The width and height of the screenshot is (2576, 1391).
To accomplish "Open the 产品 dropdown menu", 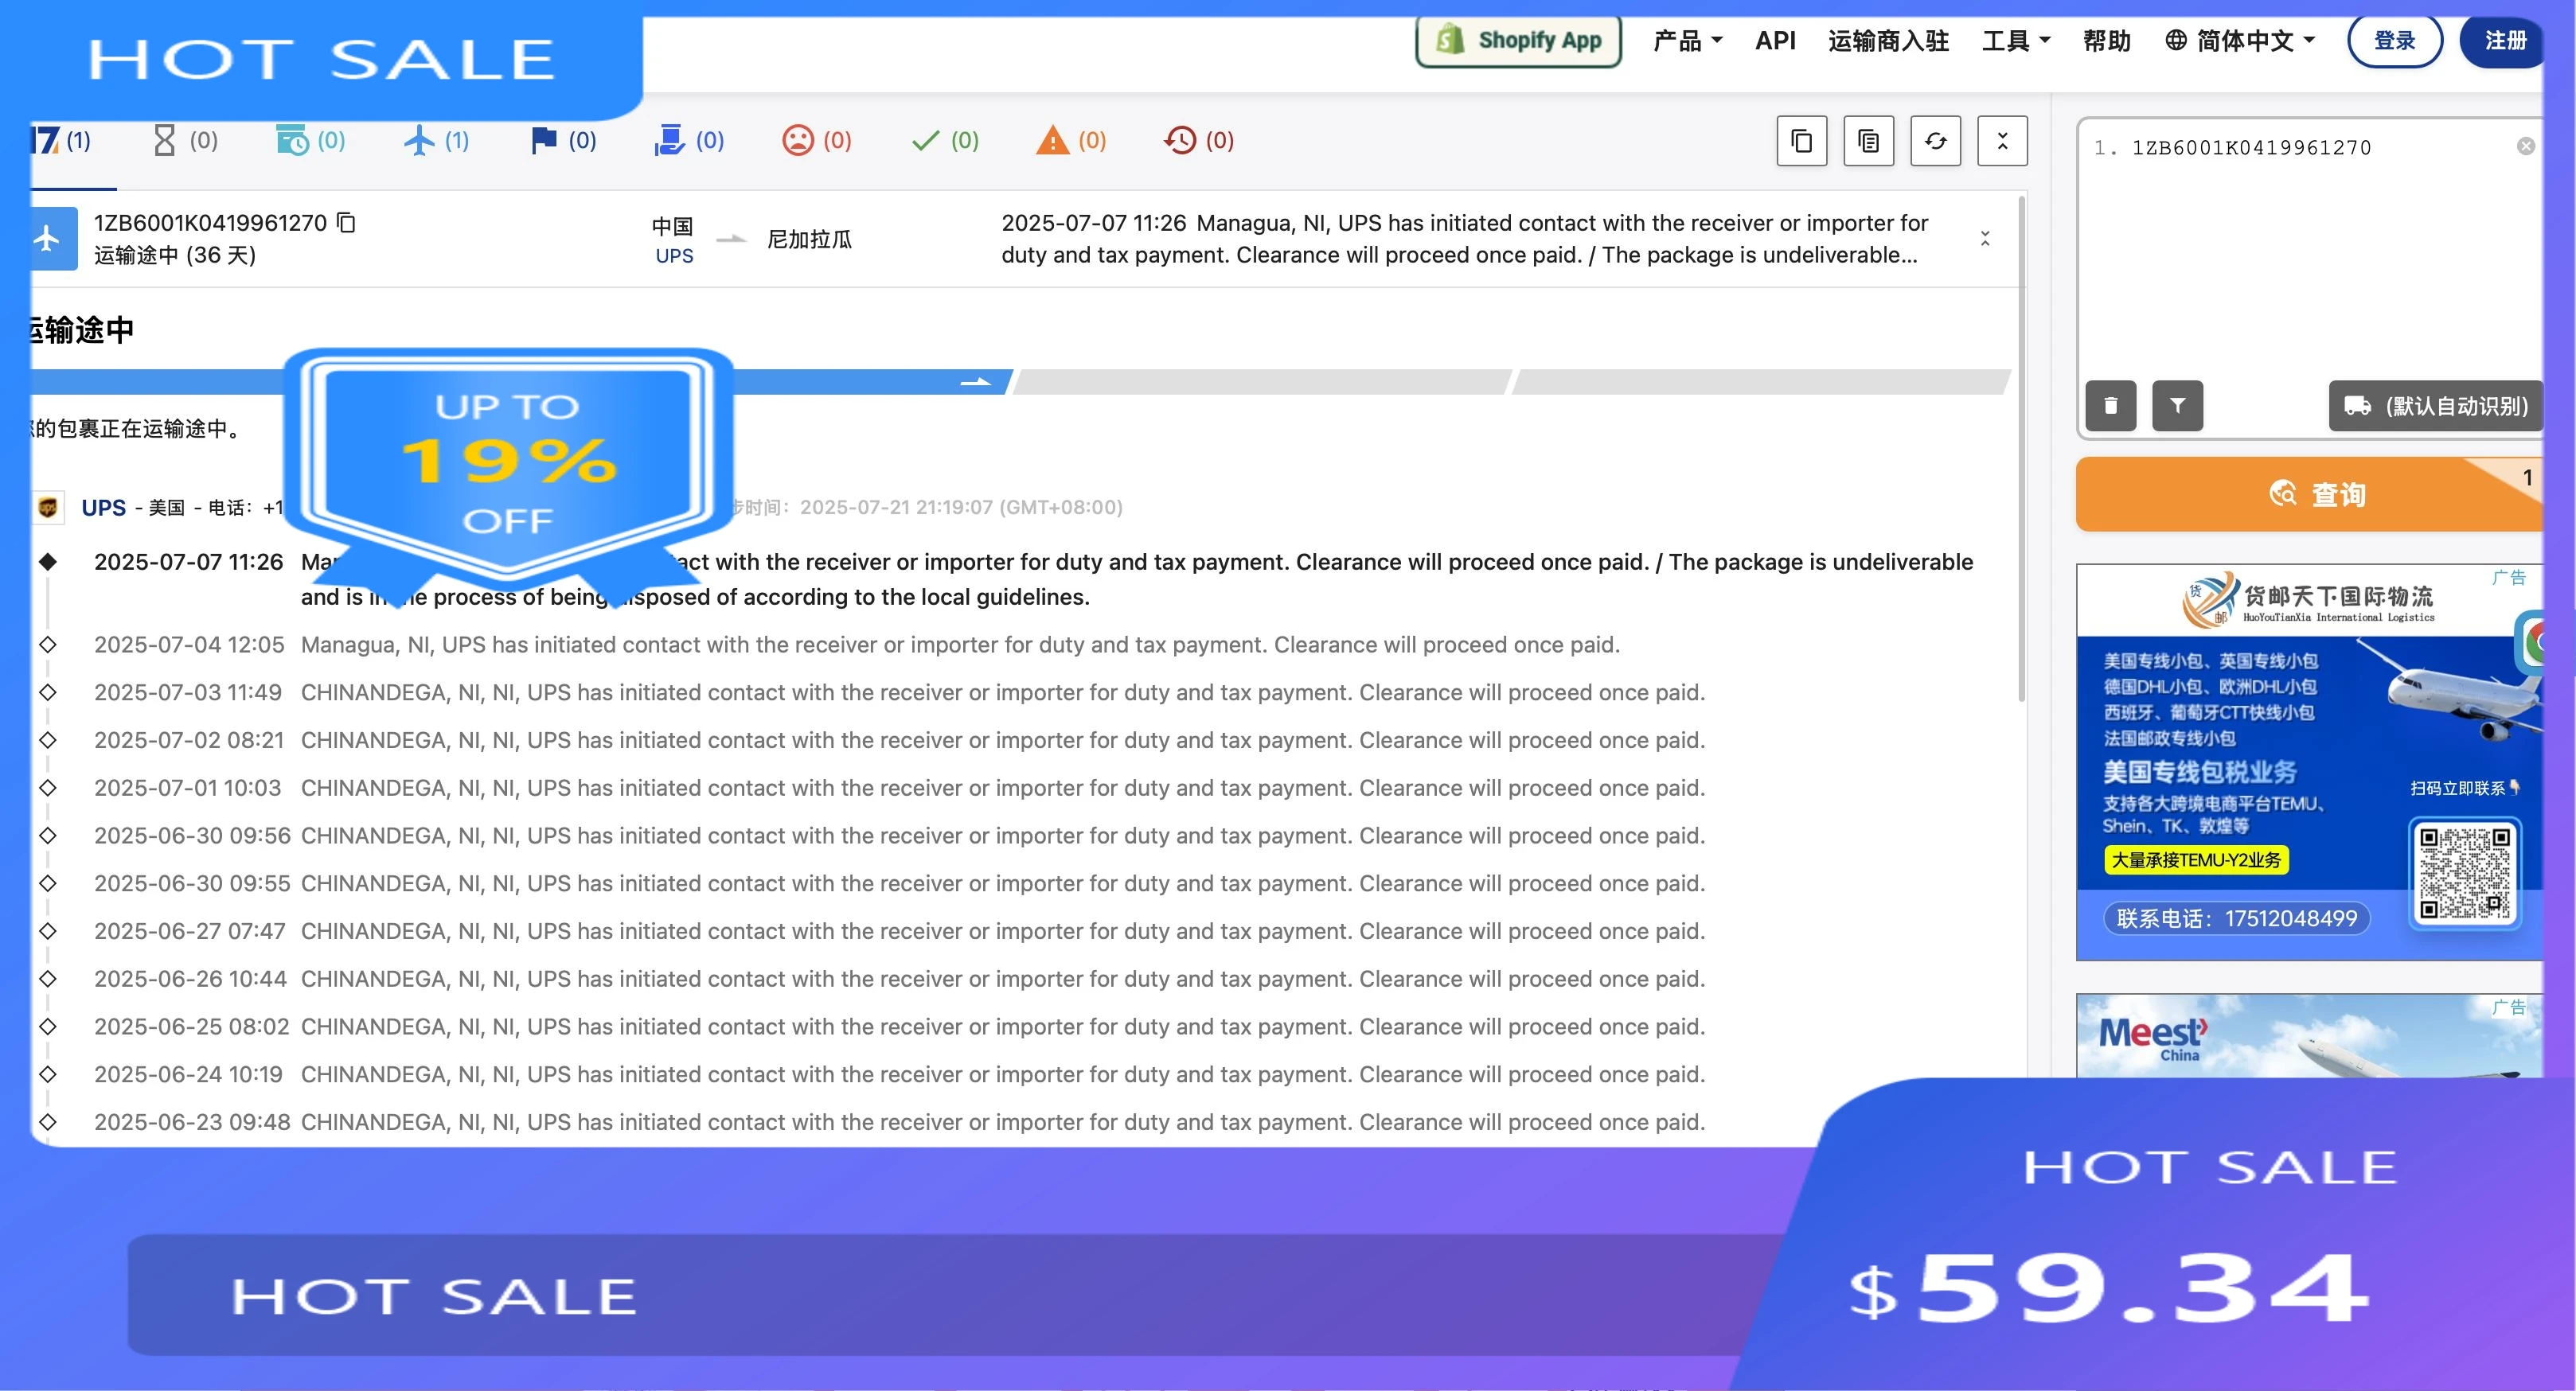I will click(x=1688, y=41).
